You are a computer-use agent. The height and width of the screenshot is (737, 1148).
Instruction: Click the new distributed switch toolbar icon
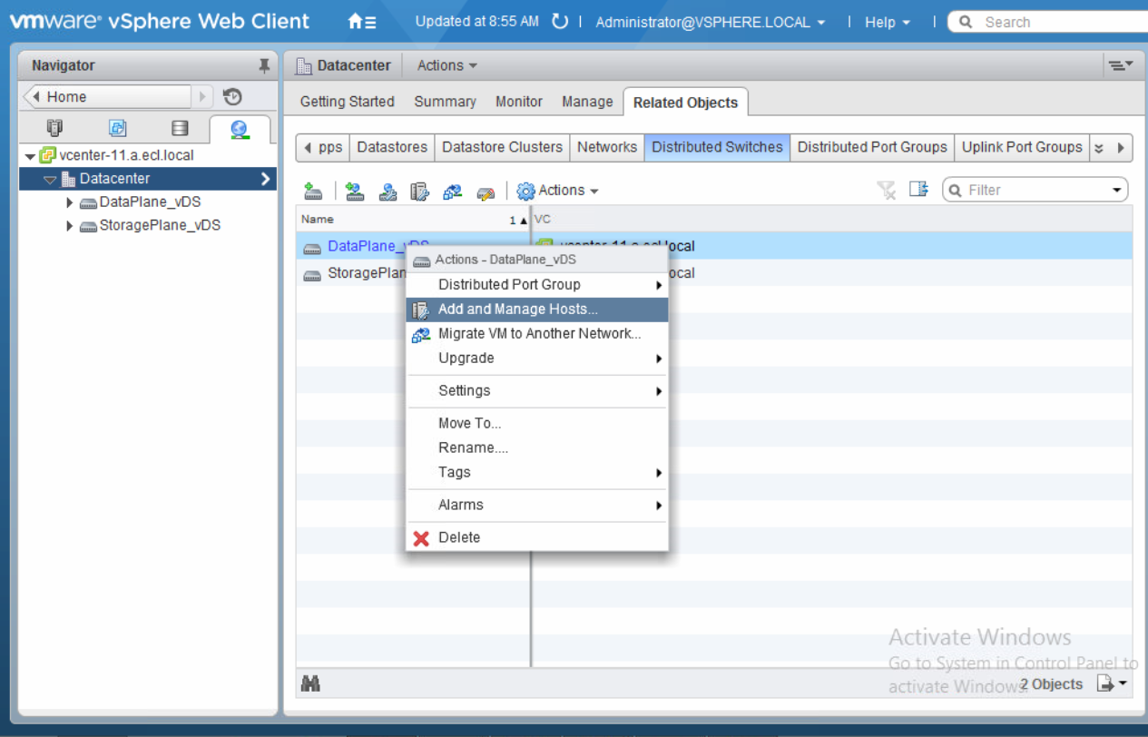[313, 191]
